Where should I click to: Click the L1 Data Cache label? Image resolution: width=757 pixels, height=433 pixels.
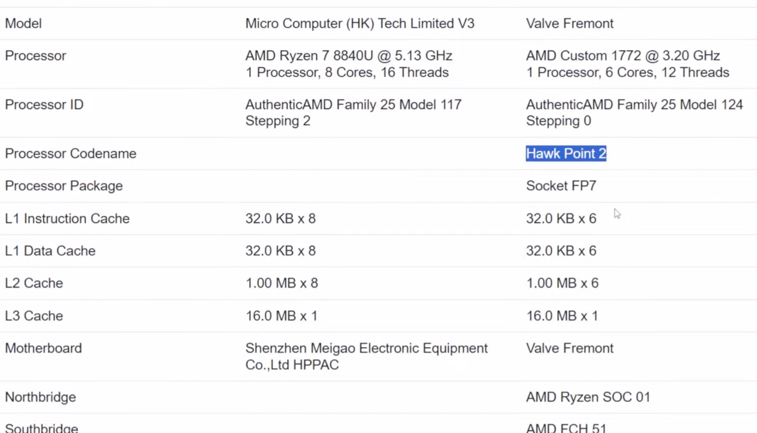point(50,251)
